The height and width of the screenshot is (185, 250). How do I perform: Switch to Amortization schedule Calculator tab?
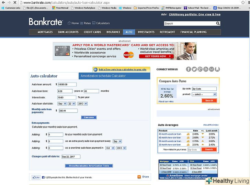click(x=114, y=76)
